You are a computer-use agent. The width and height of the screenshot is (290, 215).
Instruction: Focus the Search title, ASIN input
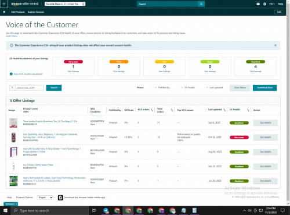tap(29, 88)
